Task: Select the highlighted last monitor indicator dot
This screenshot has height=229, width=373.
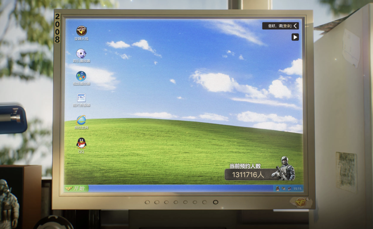Action: coord(216,202)
